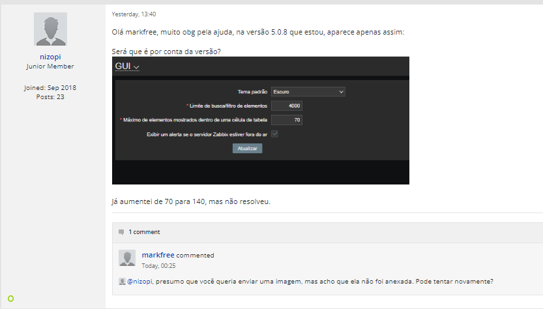This screenshot has width=543, height=309.
Task: Open the Tema padrão Escuro dropdown
Action: pyautogui.click(x=308, y=92)
